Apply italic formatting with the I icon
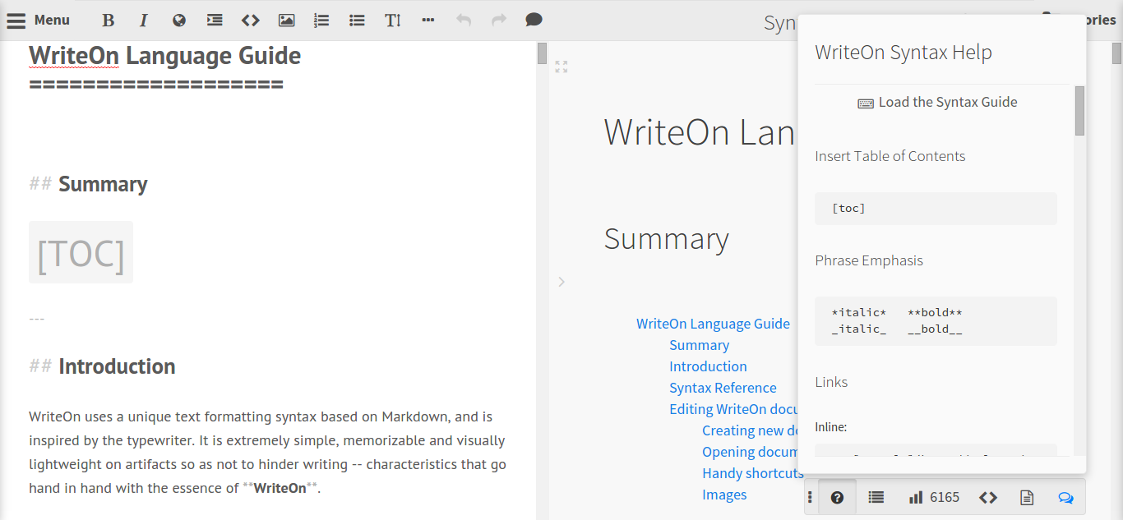 point(144,21)
